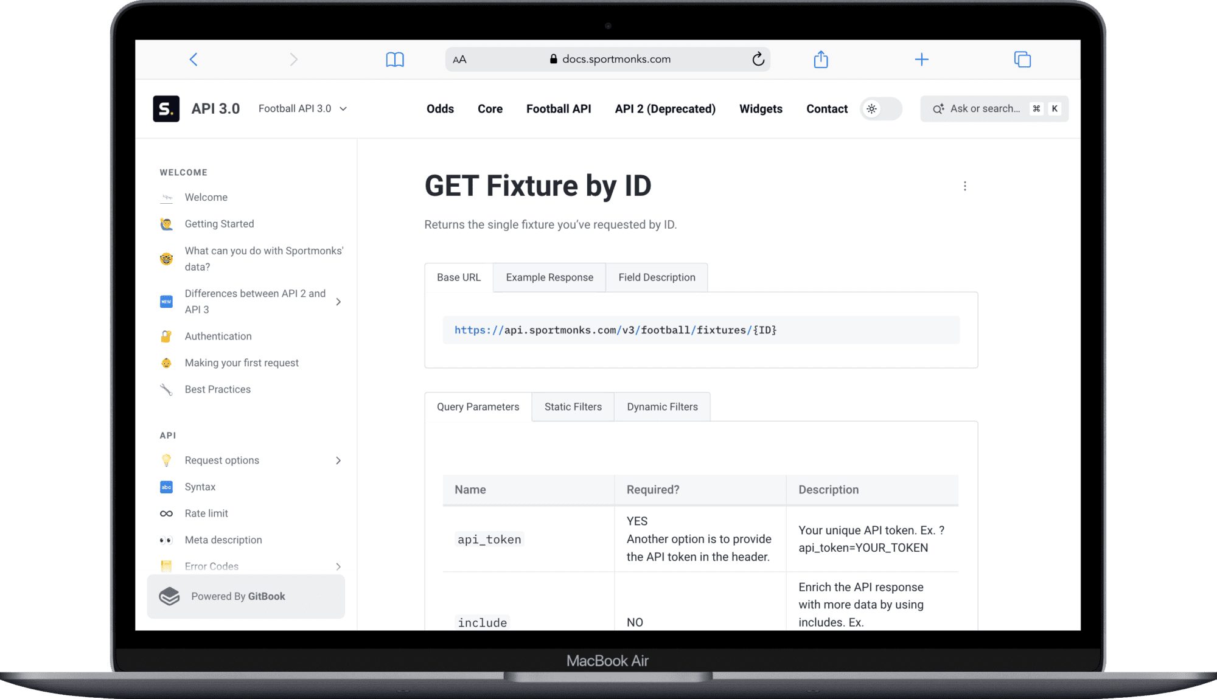Image resolution: width=1217 pixels, height=699 pixels.
Task: Click the abc icon next to Syntax
Action: [x=166, y=487]
